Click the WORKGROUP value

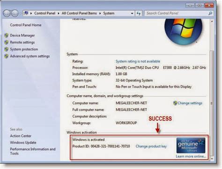coord(126,123)
